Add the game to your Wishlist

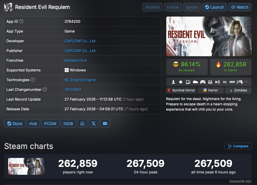[152, 7]
